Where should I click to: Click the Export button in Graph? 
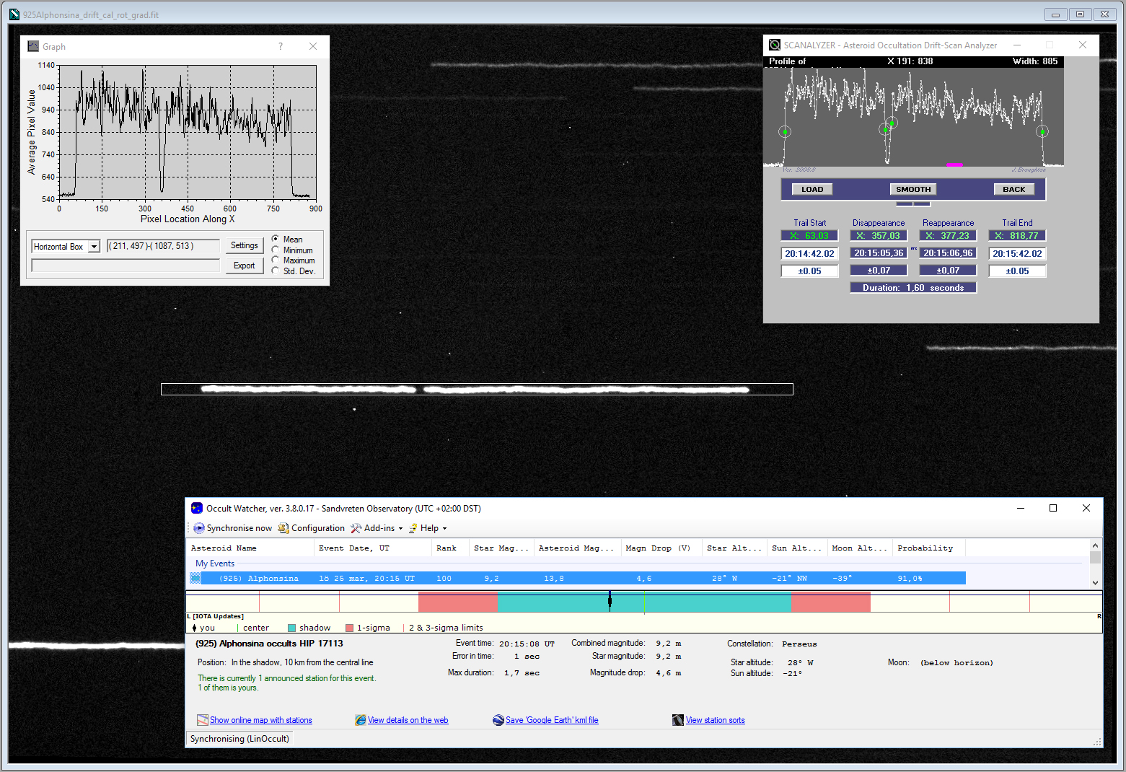click(x=244, y=266)
